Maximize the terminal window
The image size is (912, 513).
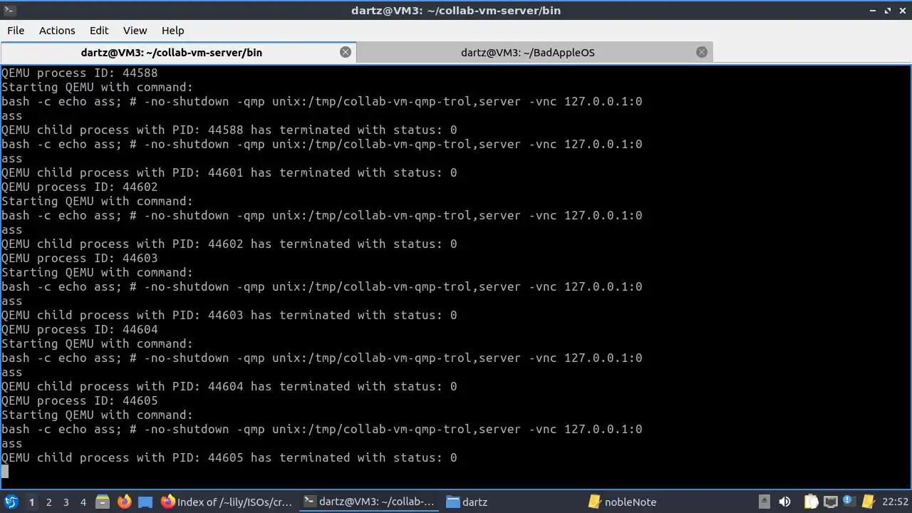[x=888, y=10]
